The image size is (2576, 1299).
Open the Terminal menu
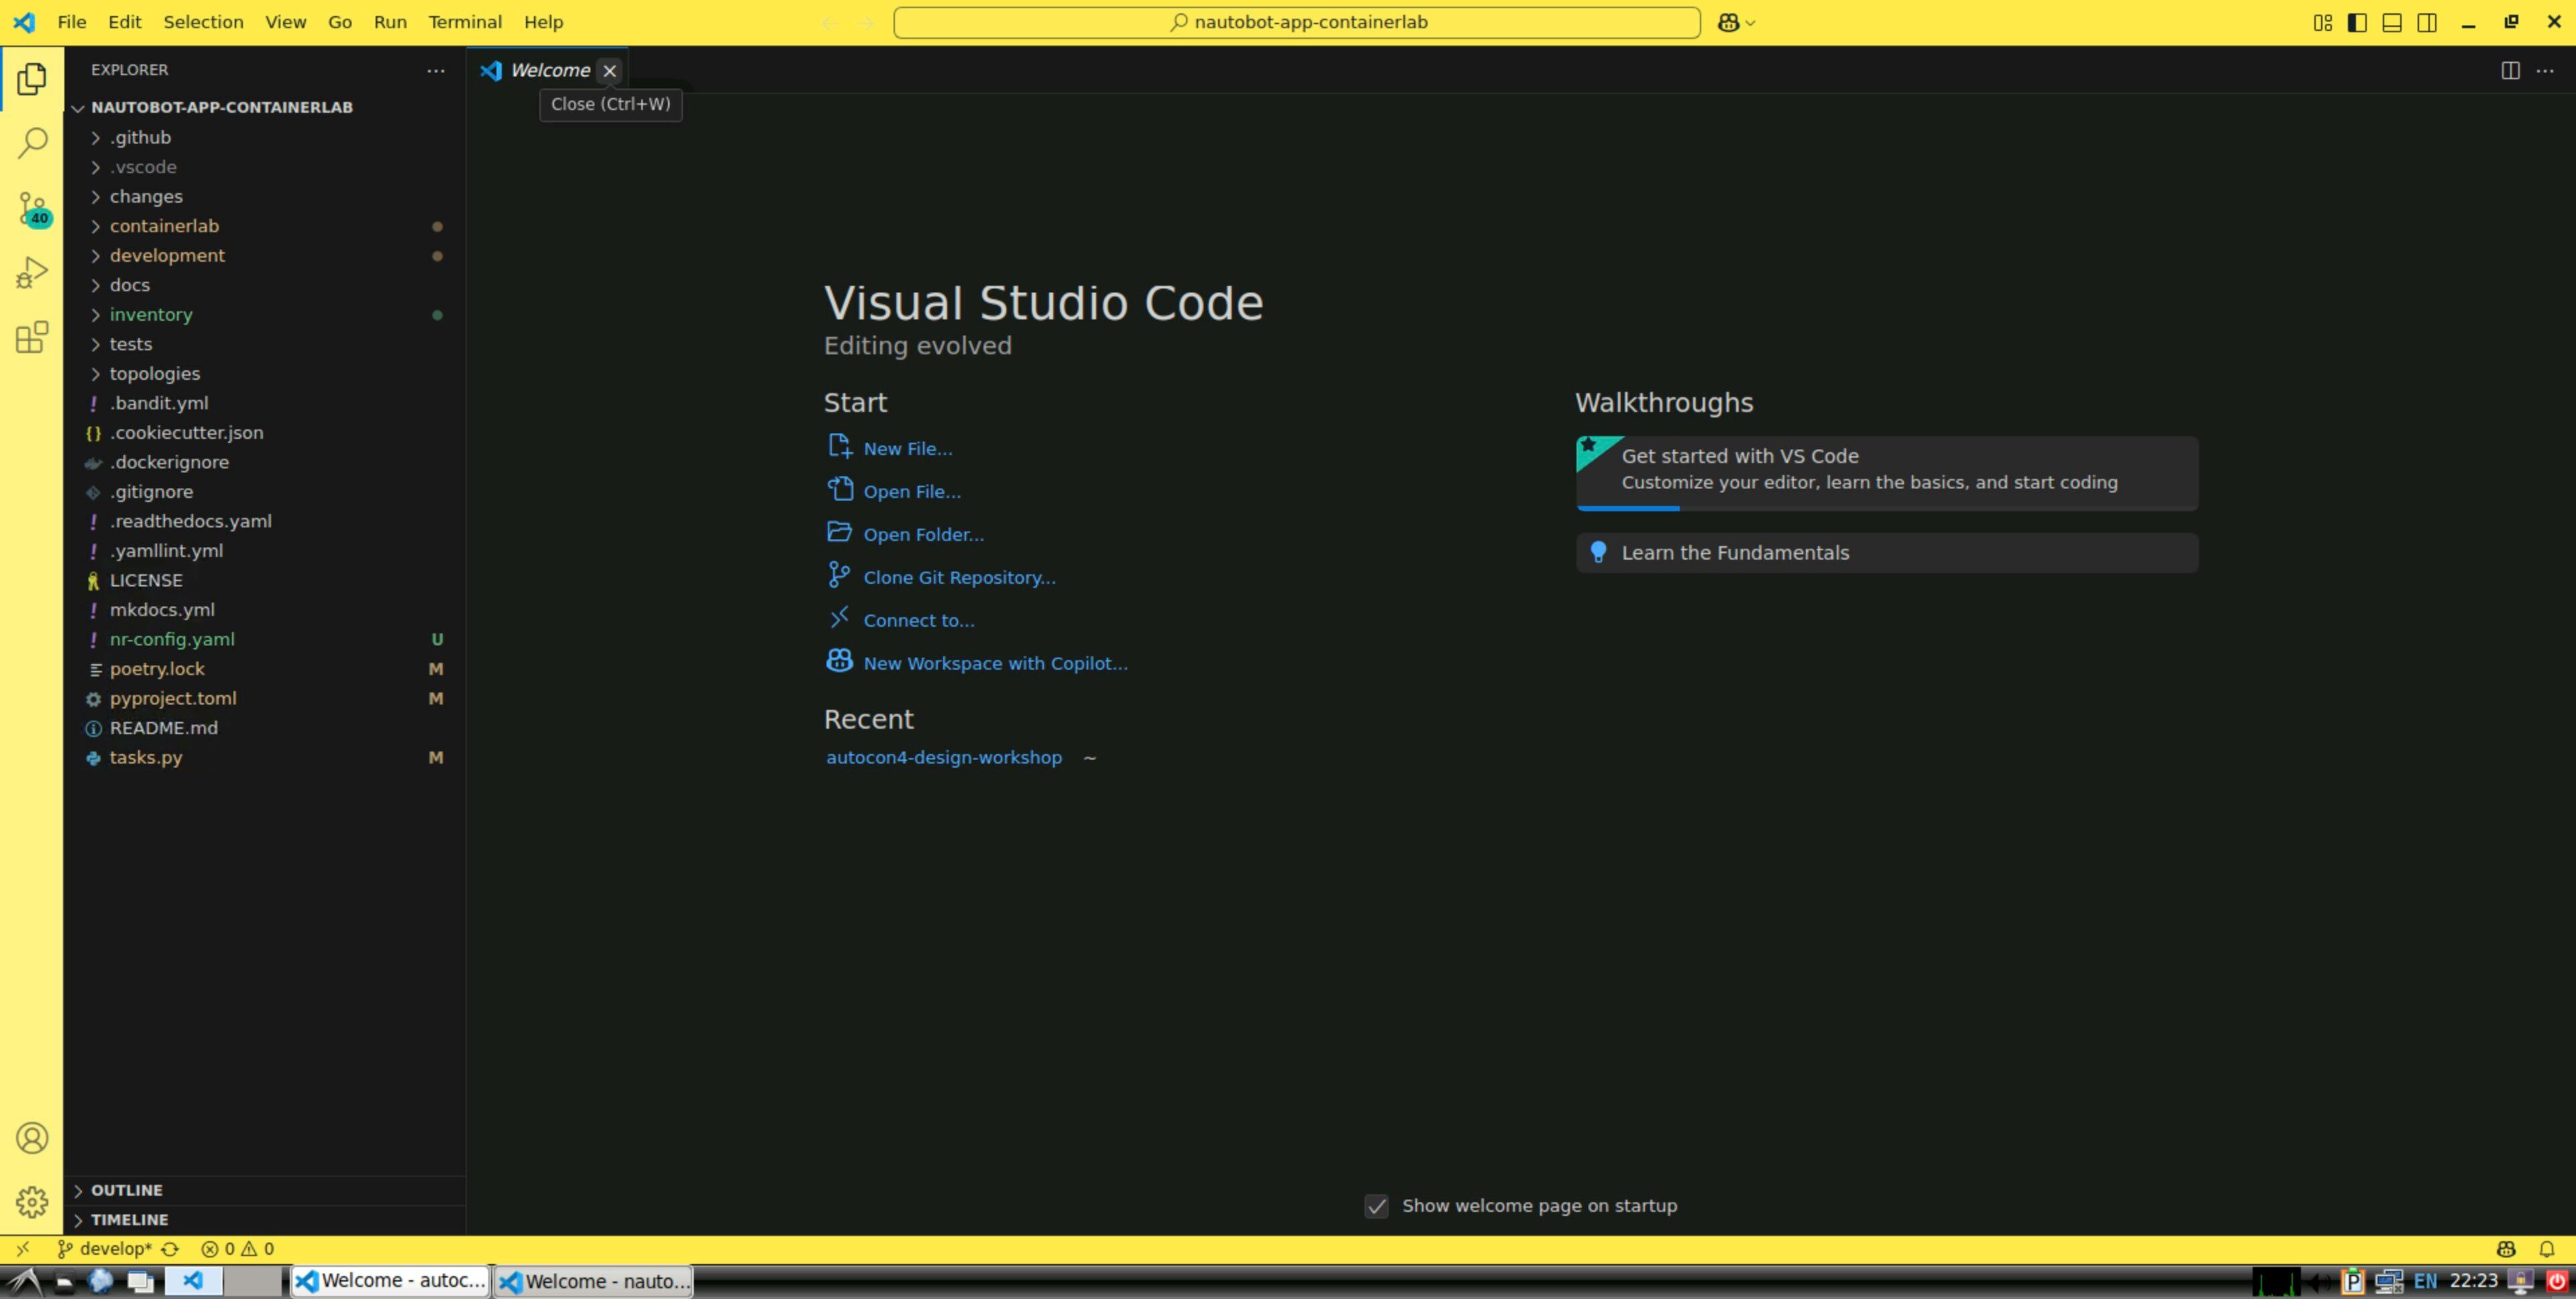464,22
